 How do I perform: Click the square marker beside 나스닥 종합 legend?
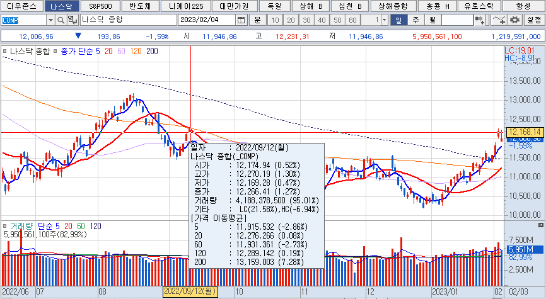click(x=5, y=52)
